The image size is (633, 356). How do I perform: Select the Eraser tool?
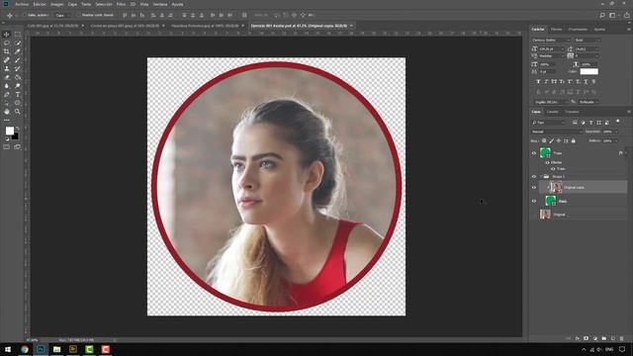point(7,77)
